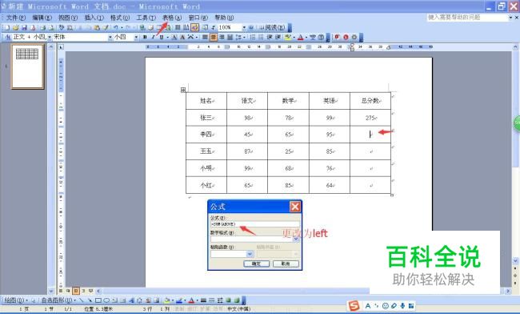520x314 pixels.
Task: Click the fill color bucket icon
Action: [167, 300]
